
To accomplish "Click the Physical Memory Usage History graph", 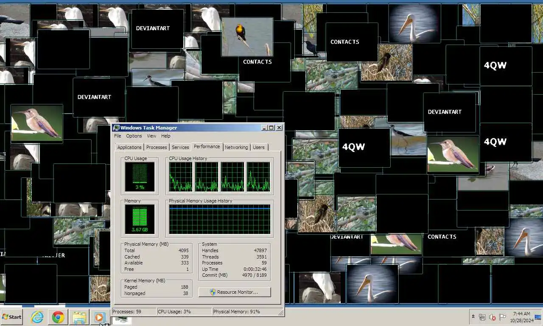I will (x=220, y=219).
